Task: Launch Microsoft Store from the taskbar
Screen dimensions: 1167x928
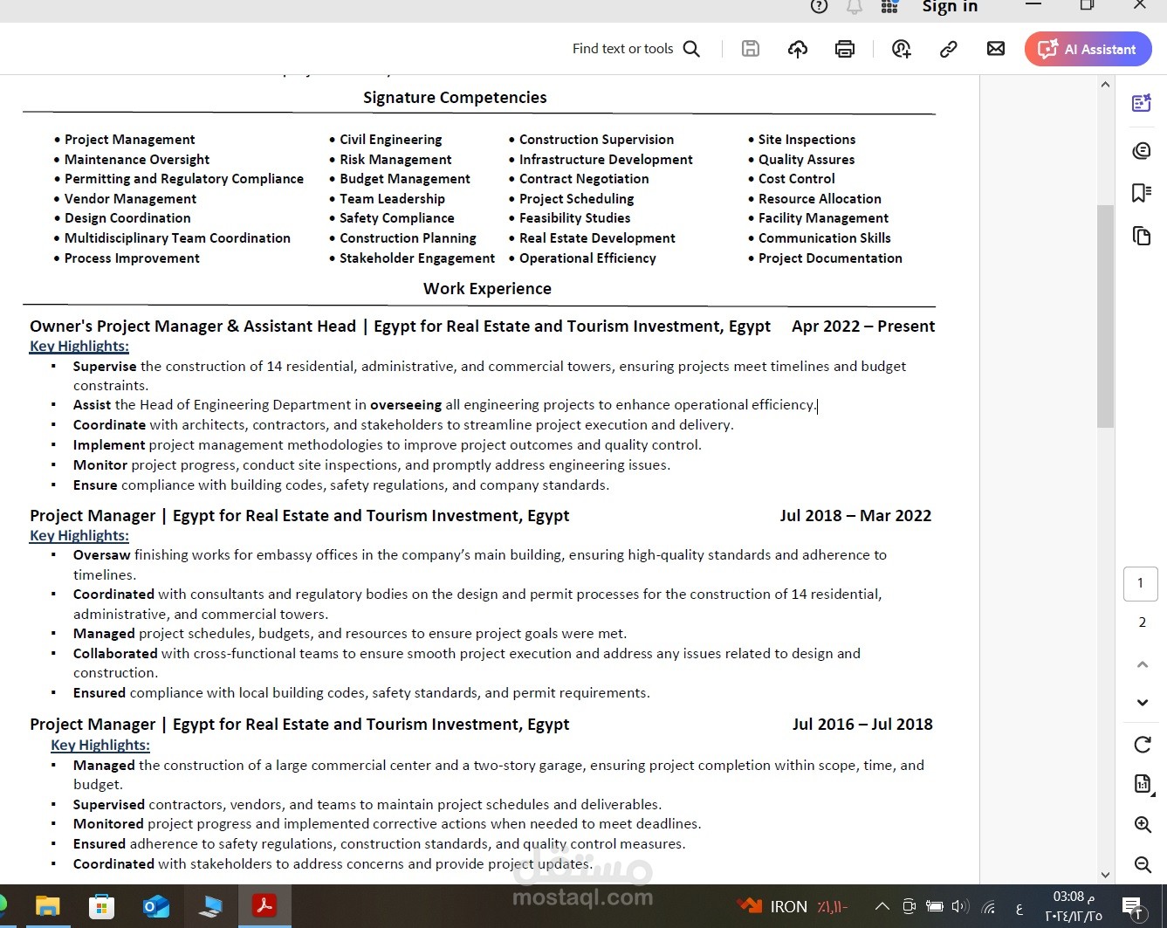Action: (x=101, y=906)
